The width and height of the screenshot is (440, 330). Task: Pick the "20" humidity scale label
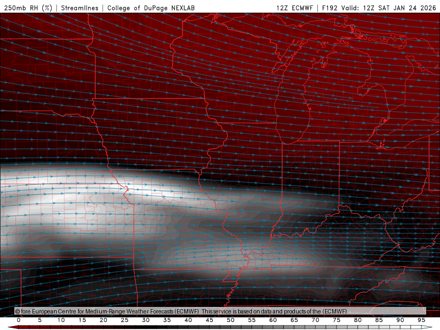tap(103, 320)
